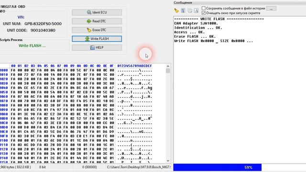Click the '00' column header in hex viewer
This screenshot has height=172, width=306.
pos(13,66)
